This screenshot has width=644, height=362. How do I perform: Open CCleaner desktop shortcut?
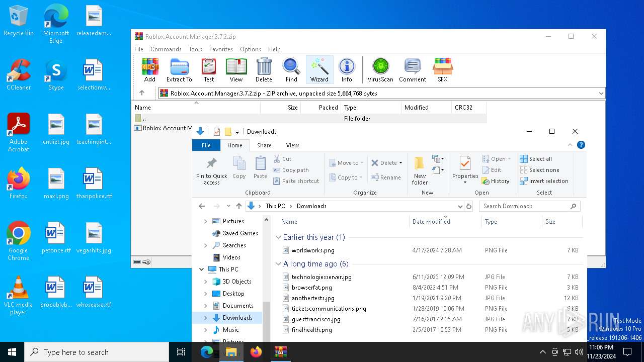(x=19, y=75)
